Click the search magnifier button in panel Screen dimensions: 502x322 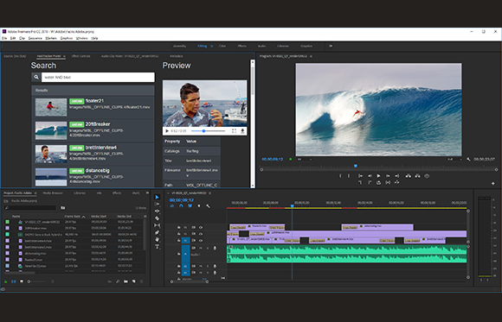pos(36,77)
